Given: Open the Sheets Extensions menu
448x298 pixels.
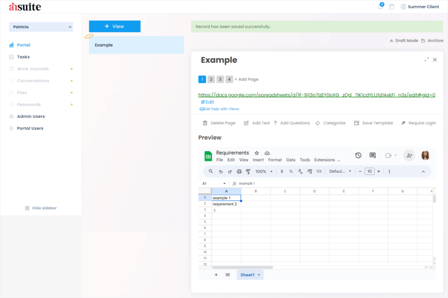Looking at the screenshot, I should [x=324, y=160].
